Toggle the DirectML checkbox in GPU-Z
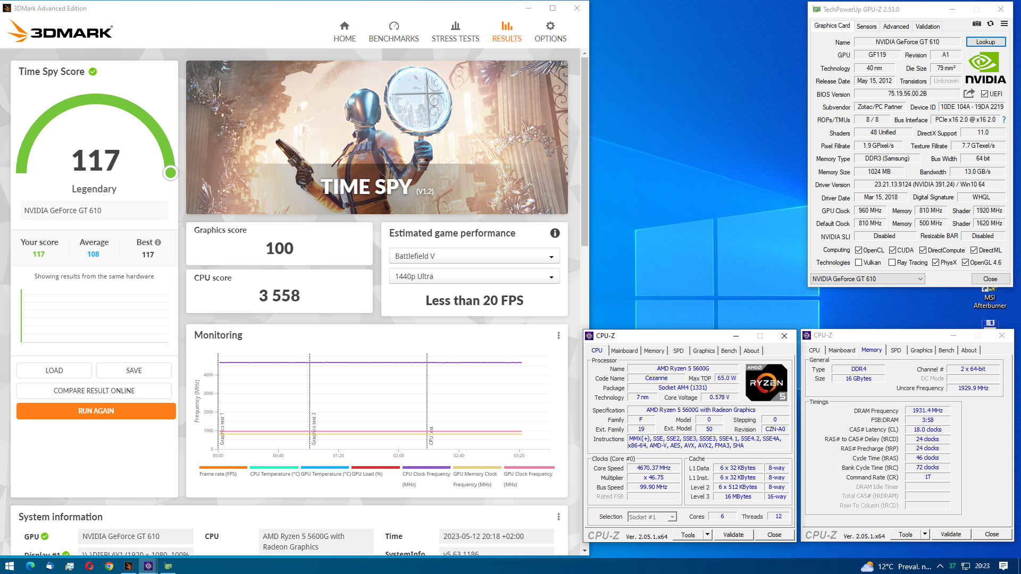This screenshot has width=1021, height=574. coord(974,250)
